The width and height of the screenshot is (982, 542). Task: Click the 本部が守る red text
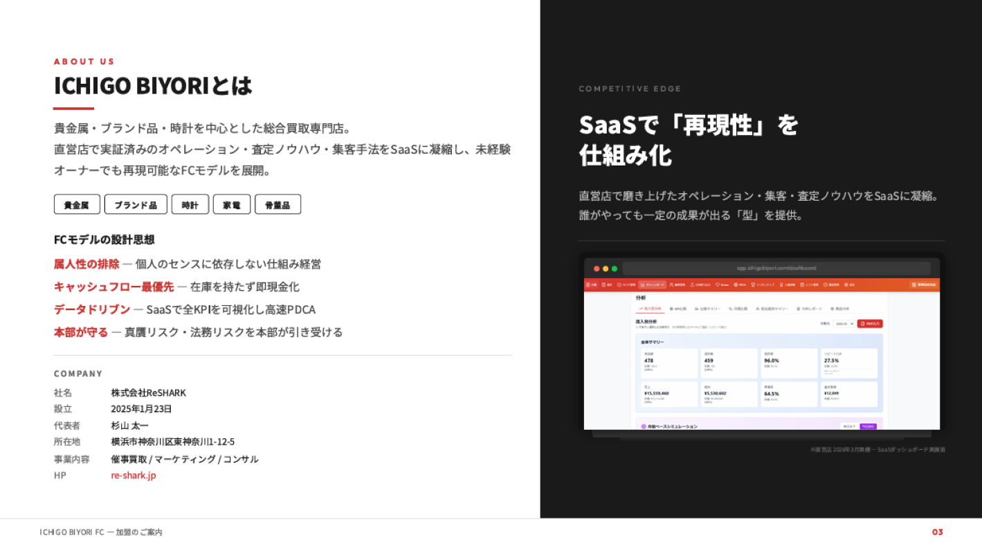(81, 332)
